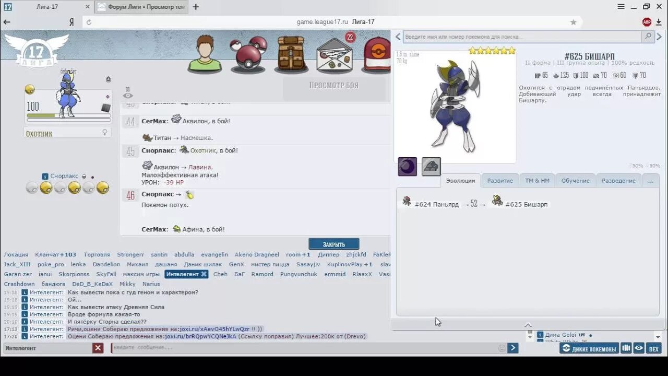Open the joxi.ru/xAevO45hYLwQzr link
The width and height of the screenshot is (668, 376).
point(214,329)
